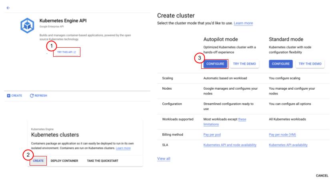Screen dimensions: 332x188
Task: Click 'All Kubernetes workloads' cell
Action: 287,120
